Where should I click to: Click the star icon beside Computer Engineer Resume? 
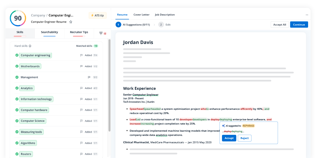(x=71, y=22)
